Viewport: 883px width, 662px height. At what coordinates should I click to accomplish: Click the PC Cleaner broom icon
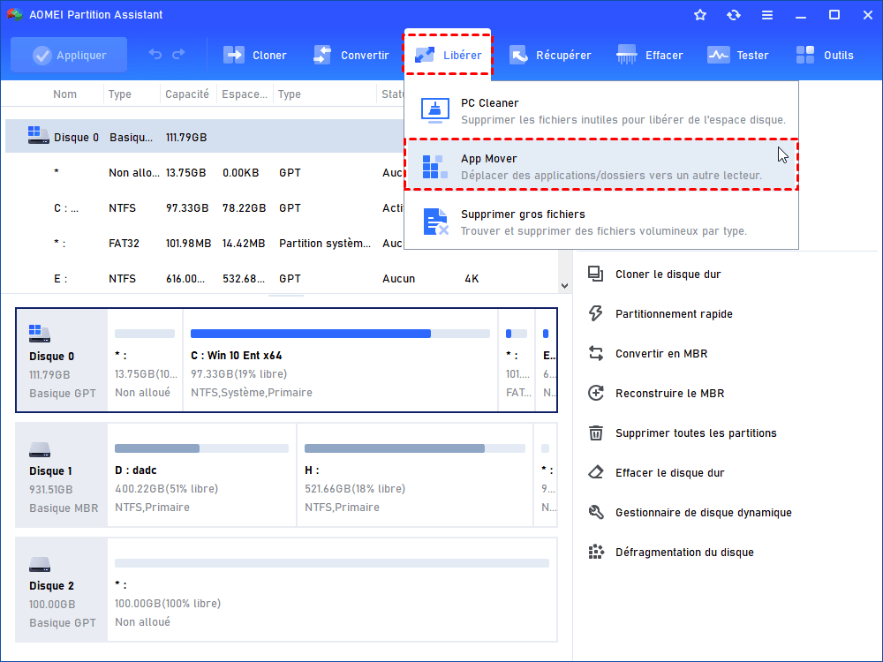tap(434, 111)
